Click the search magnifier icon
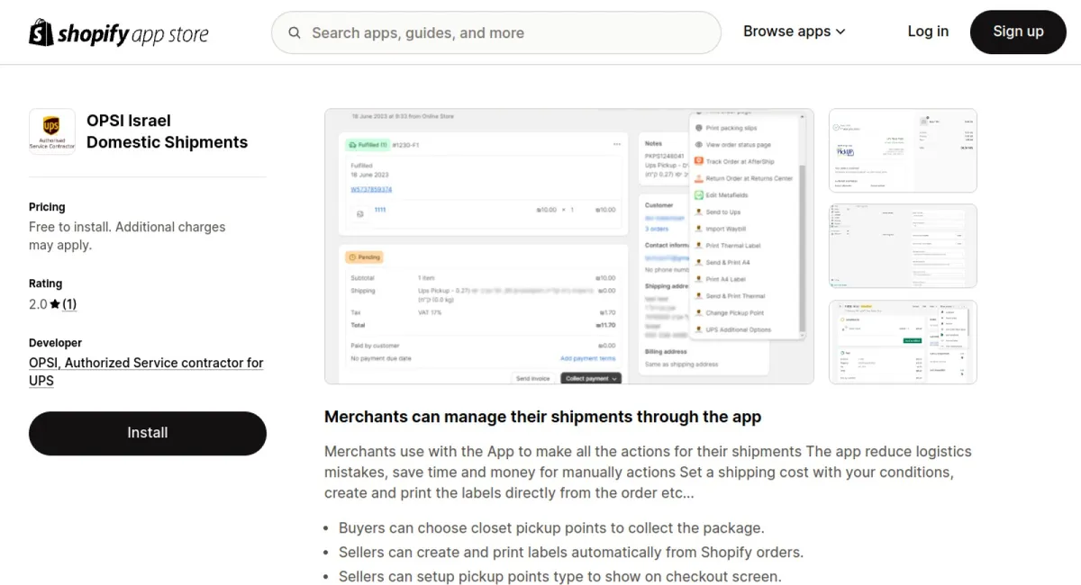 (x=295, y=33)
